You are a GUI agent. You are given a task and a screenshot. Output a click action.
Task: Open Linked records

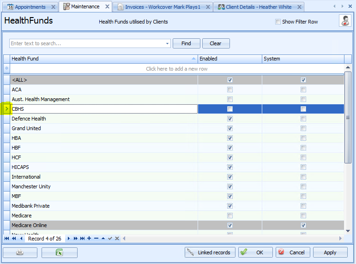pyautogui.click(x=210, y=252)
